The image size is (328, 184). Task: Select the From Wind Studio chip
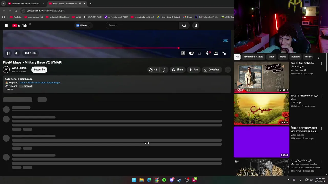[x=253, y=57]
